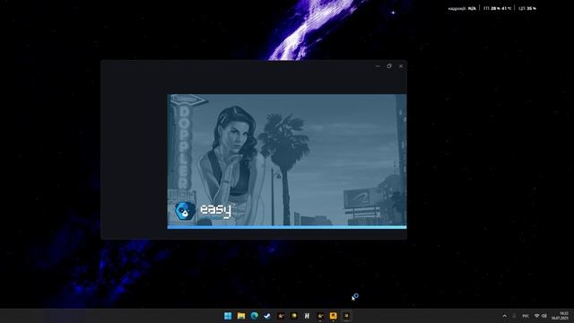Click the blue loading progress bar
Screen dimensions: 574x323
click(x=287, y=227)
